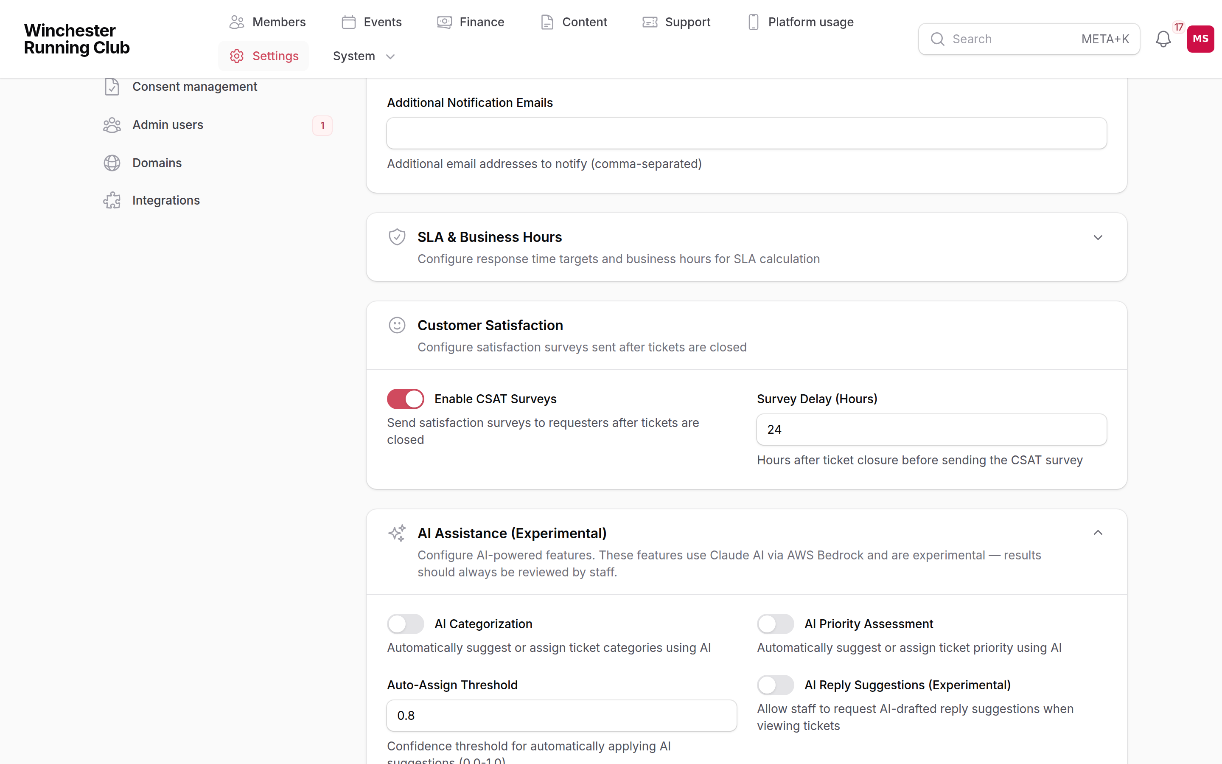Open the Events menu item
The width and height of the screenshot is (1222, 764).
[372, 22]
